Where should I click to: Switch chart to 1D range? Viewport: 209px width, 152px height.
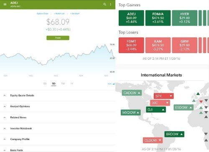pos(45,84)
